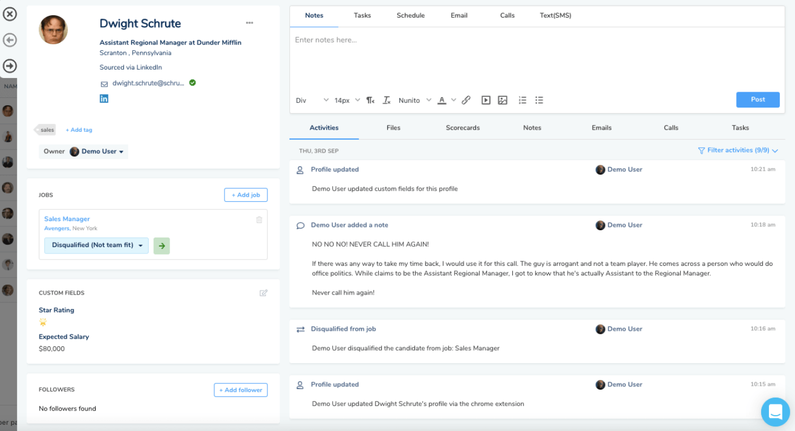Image resolution: width=795 pixels, height=431 pixels.
Task: Click the sales tag
Action: click(x=46, y=130)
